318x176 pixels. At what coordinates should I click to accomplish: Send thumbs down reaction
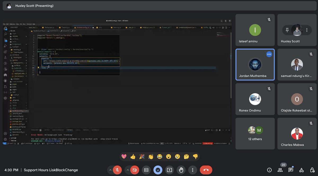point(195,157)
